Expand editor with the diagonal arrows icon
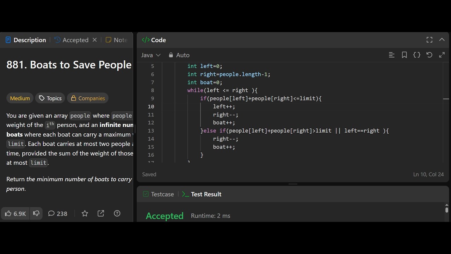This screenshot has width=451, height=254. pyautogui.click(x=442, y=55)
